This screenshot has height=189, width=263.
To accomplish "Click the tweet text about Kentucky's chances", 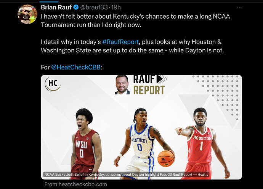I will [135, 20].
